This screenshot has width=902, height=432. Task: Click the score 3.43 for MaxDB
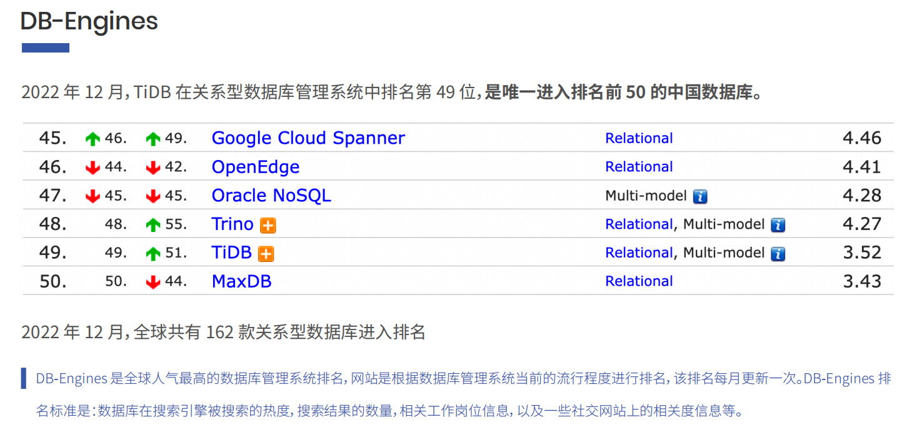pyautogui.click(x=862, y=281)
